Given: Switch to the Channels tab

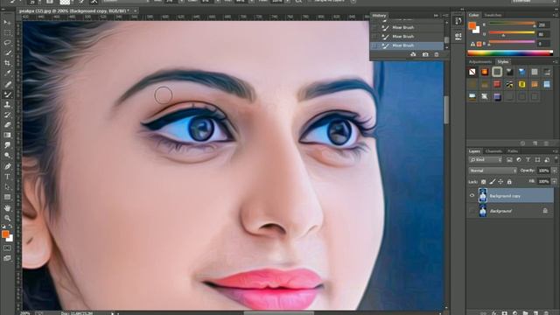Looking at the screenshot, I should coord(493,151).
